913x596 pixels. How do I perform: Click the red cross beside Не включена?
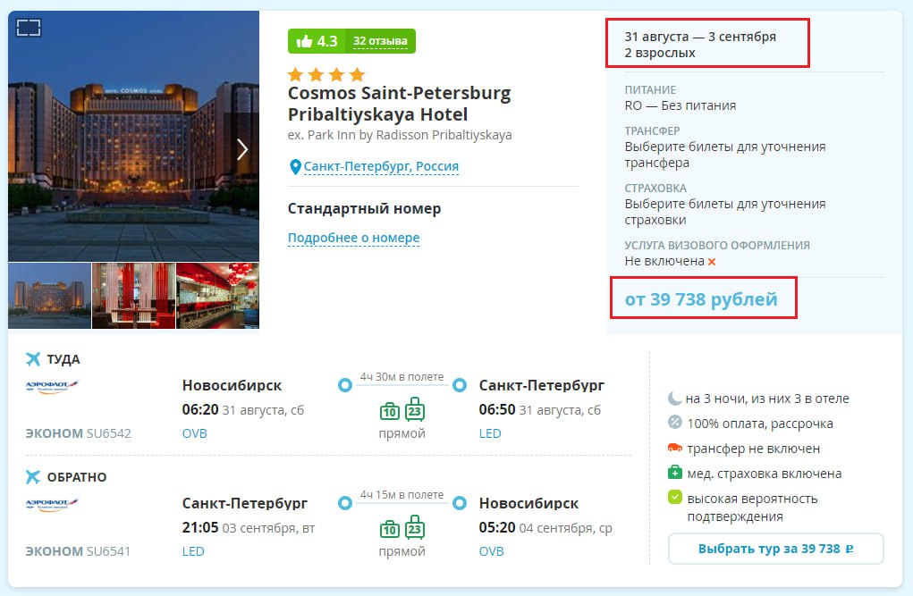pos(712,262)
